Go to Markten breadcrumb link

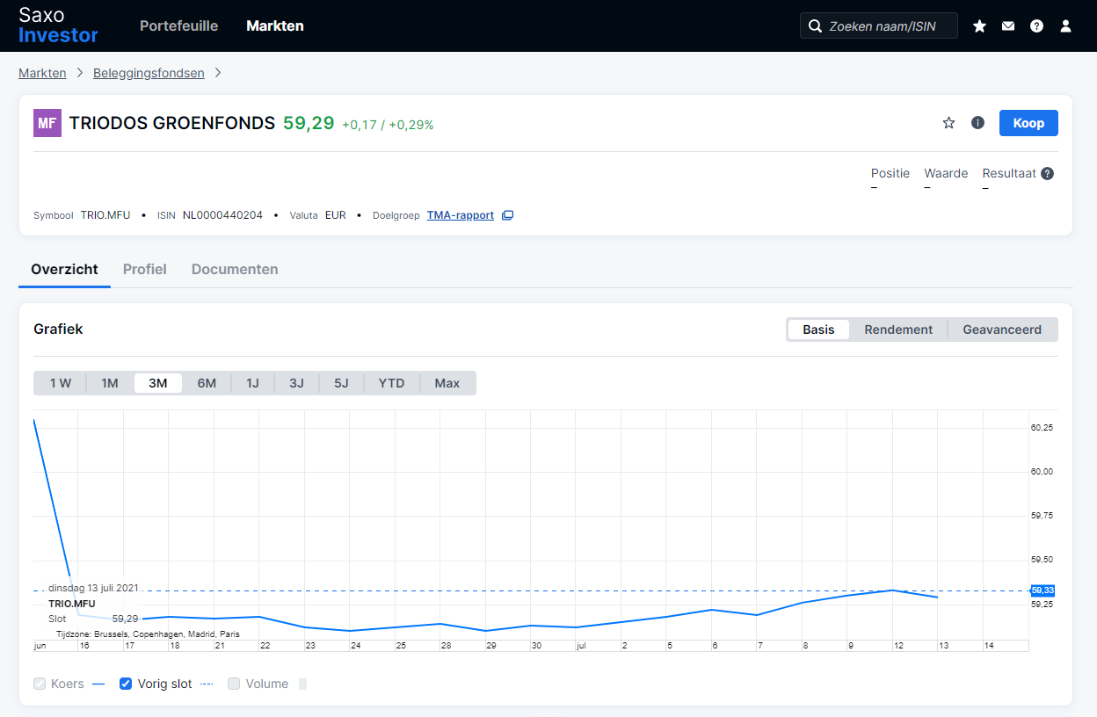(42, 73)
